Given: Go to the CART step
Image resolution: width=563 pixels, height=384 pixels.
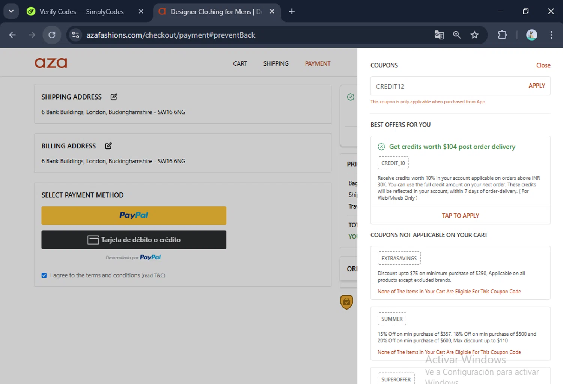Looking at the screenshot, I should pos(240,63).
